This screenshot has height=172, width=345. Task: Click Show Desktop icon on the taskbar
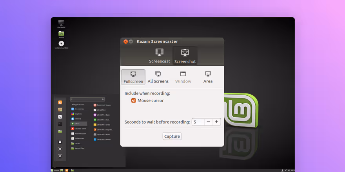pos(62,170)
